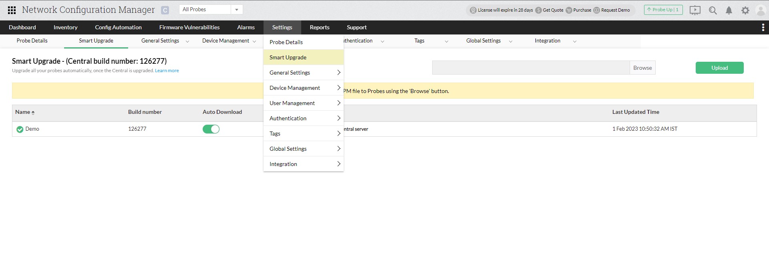769x263 pixels.
Task: Open the Learn more link
Action: click(x=167, y=71)
